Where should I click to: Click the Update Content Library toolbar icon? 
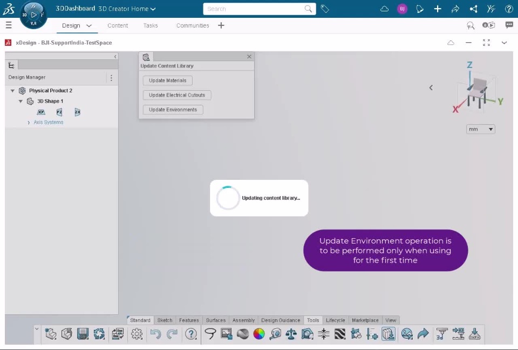388,334
